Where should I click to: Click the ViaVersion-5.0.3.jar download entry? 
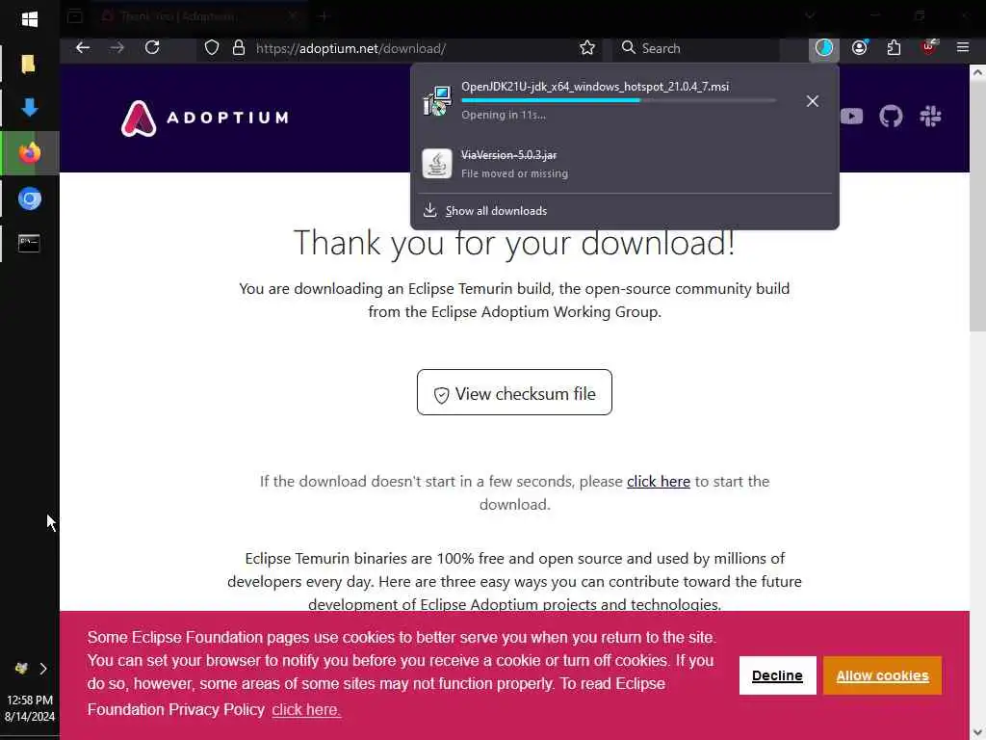click(624, 164)
